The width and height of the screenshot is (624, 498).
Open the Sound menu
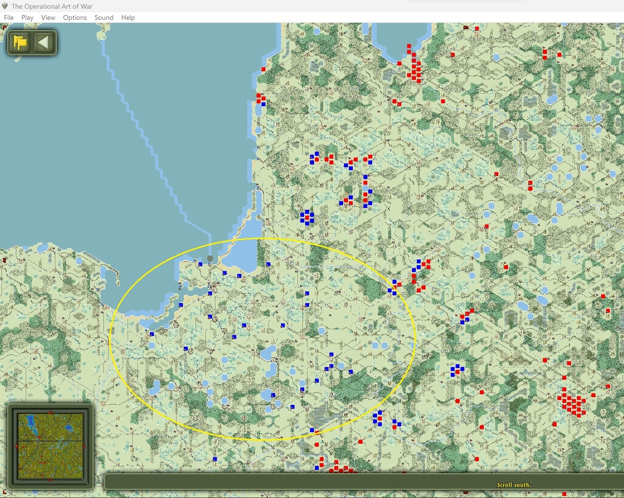(104, 17)
